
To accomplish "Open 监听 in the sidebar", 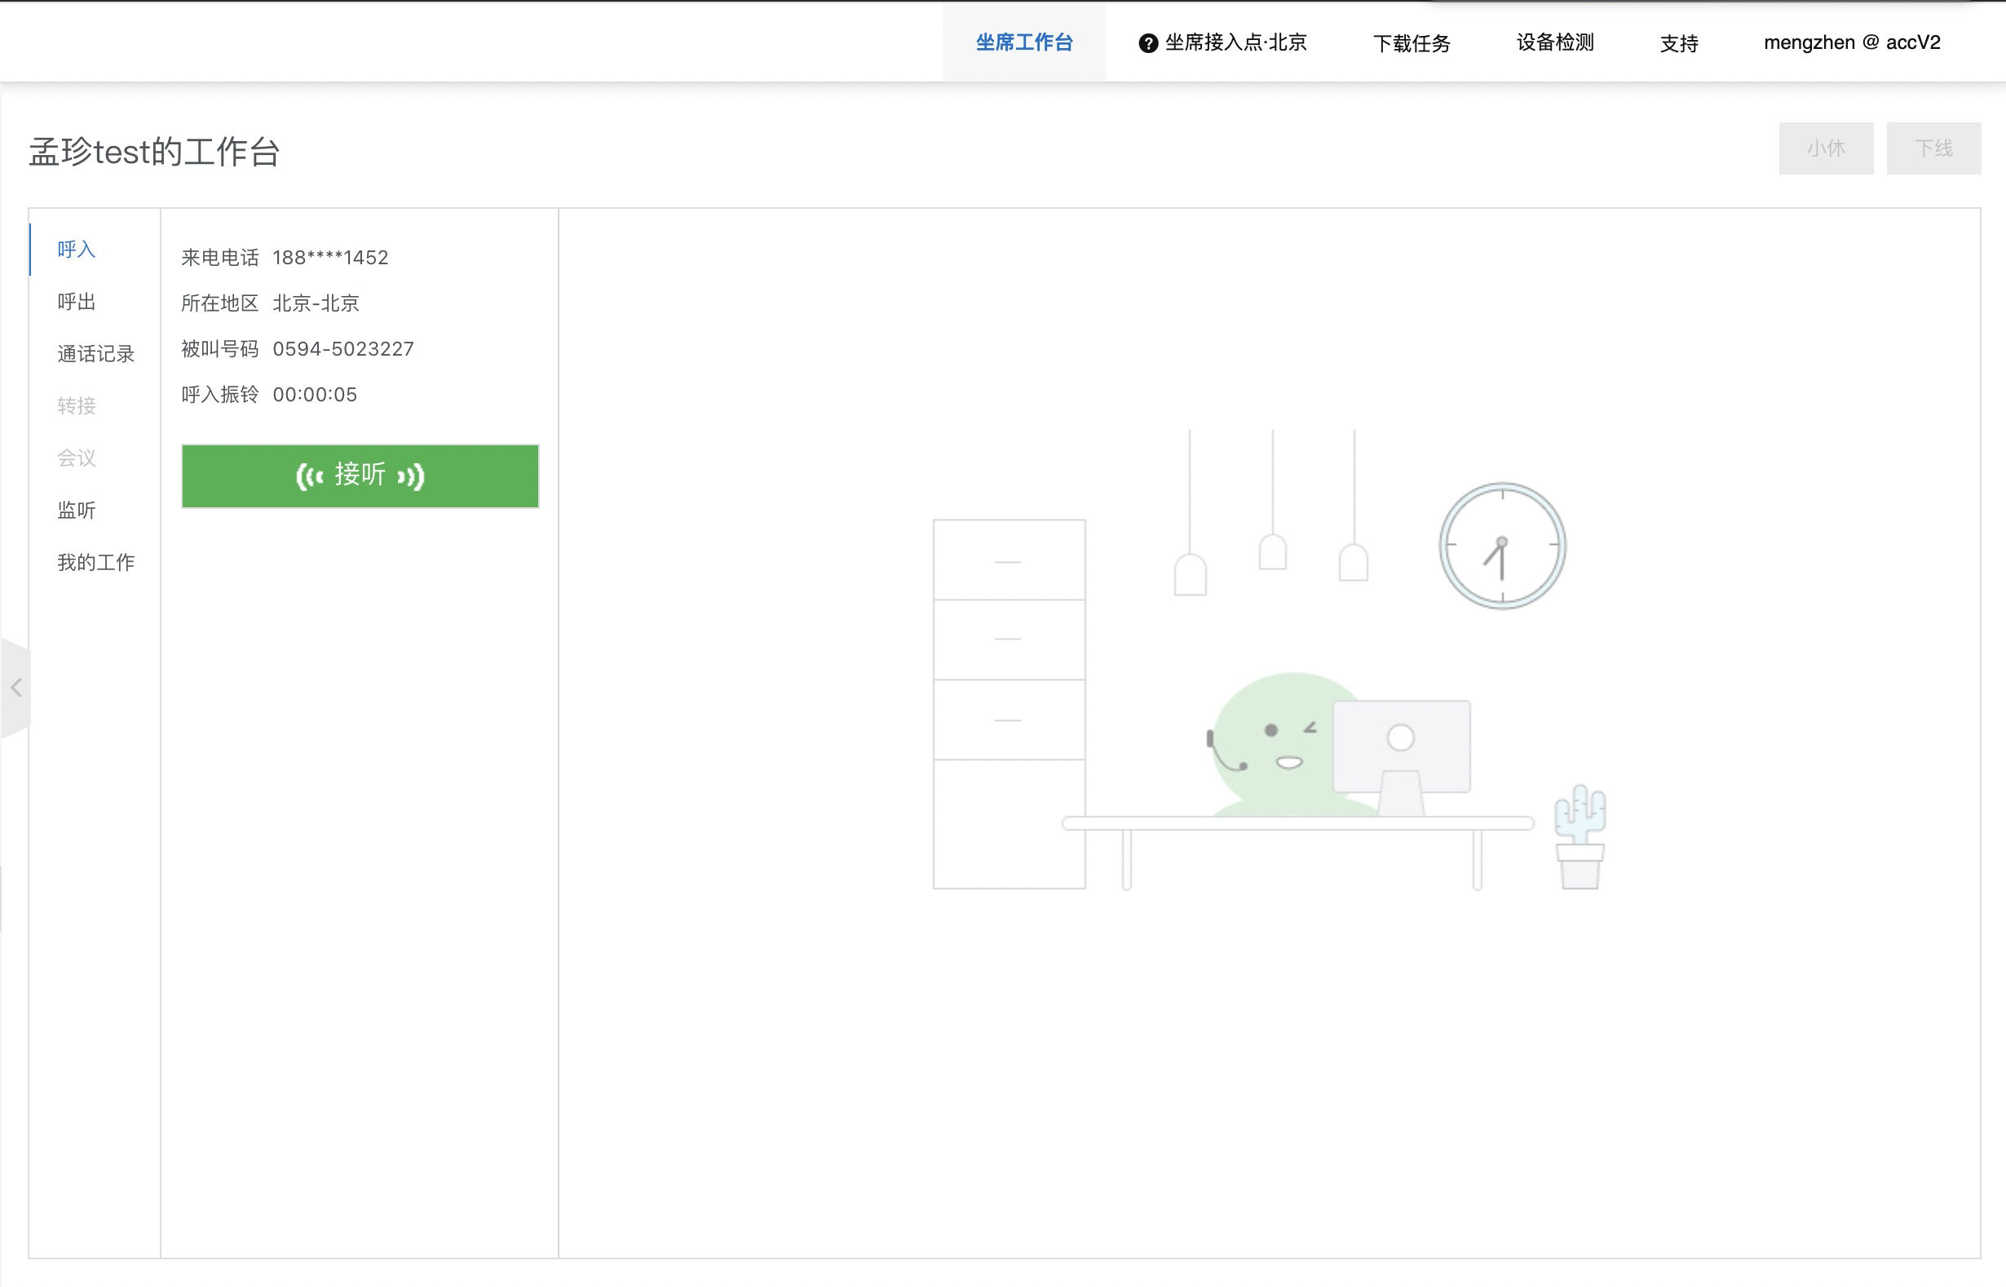I will tap(76, 510).
